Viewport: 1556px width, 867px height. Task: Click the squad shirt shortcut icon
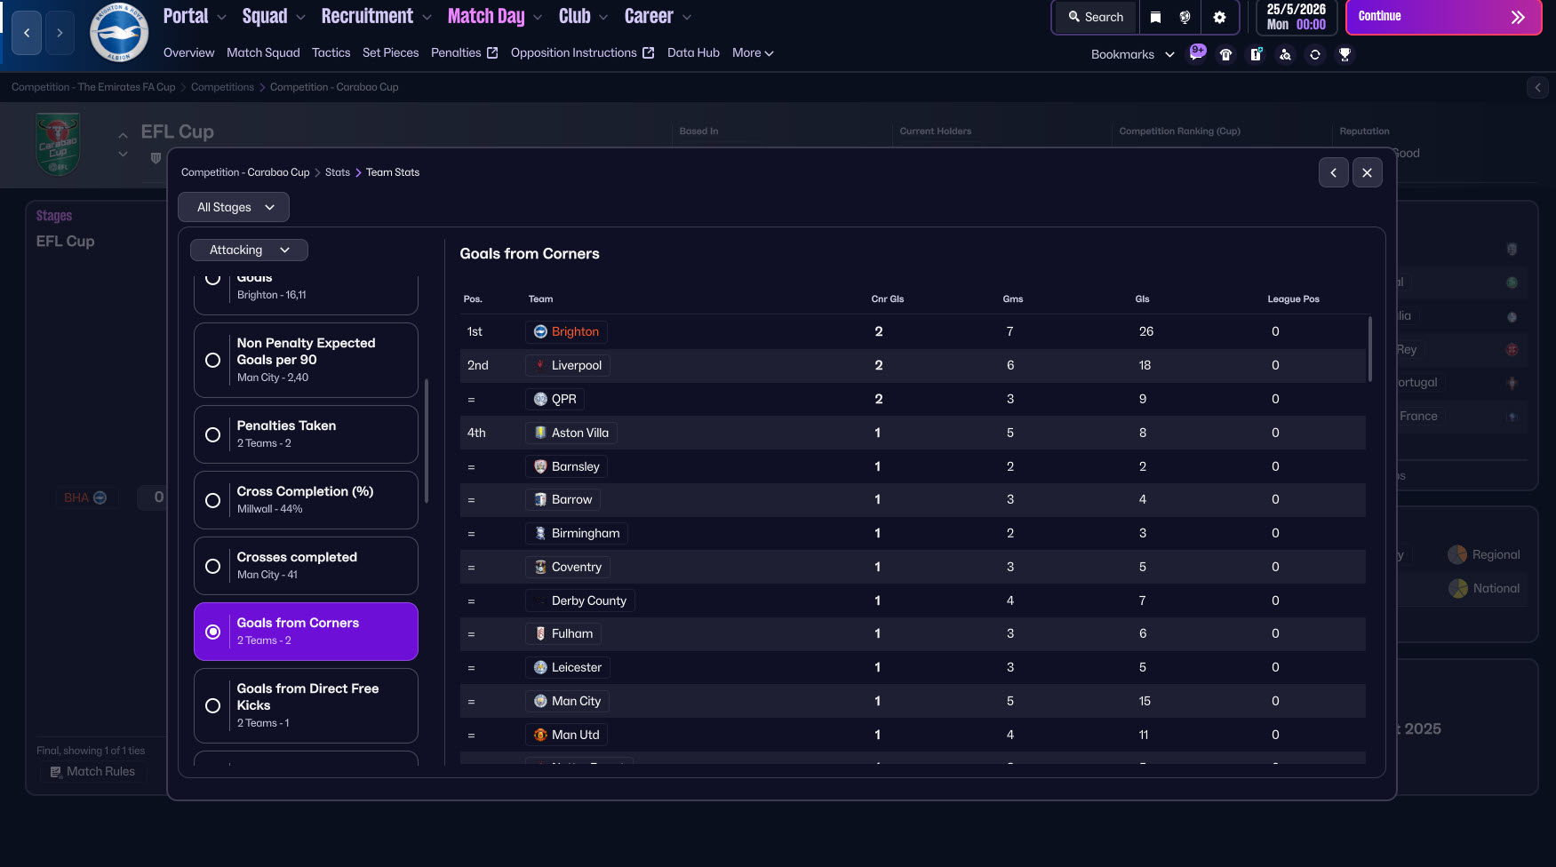tap(1225, 54)
